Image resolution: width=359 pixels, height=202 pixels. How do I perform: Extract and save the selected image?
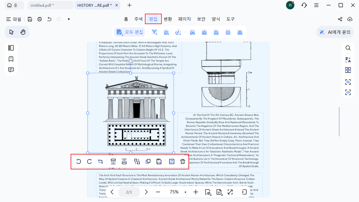(x=159, y=161)
